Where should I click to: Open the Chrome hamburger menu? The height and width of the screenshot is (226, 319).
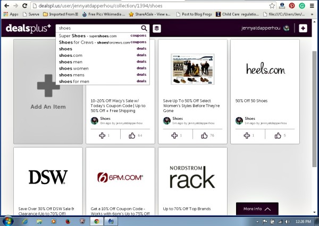[x=312, y=6]
